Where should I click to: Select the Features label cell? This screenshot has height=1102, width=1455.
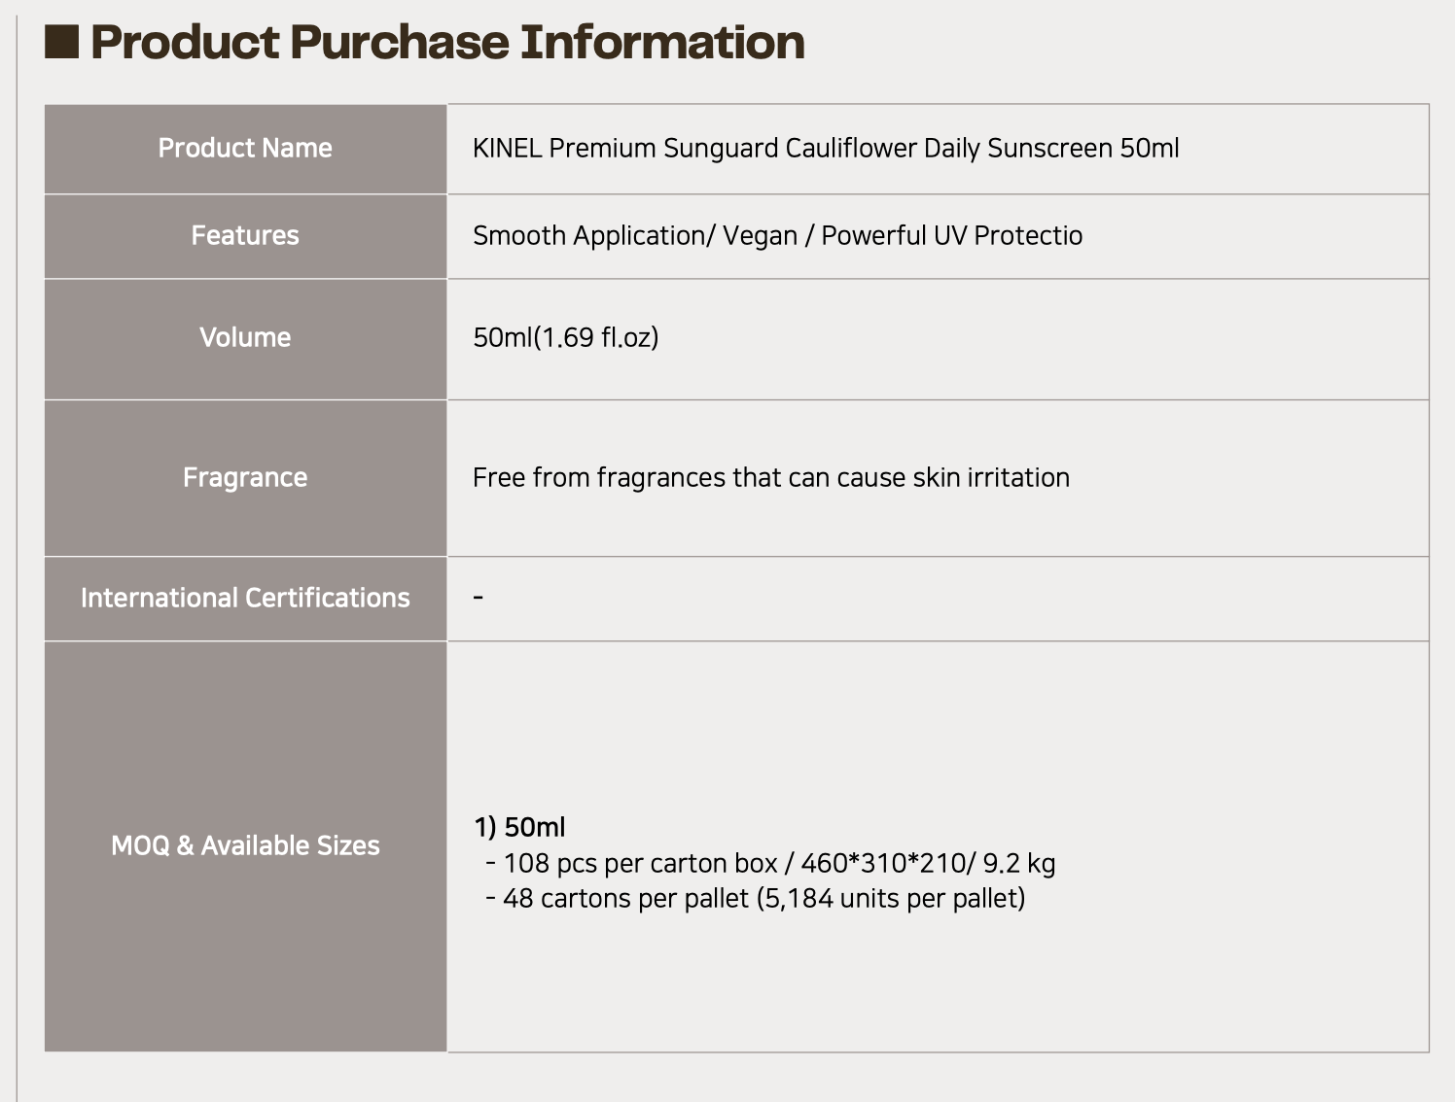pyautogui.click(x=245, y=236)
